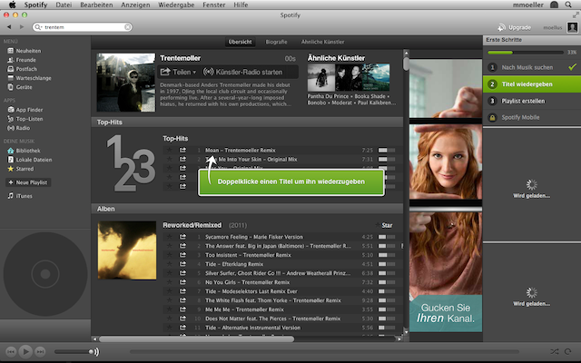
Task: Open the Teilen share dropdown
Action: tap(179, 72)
